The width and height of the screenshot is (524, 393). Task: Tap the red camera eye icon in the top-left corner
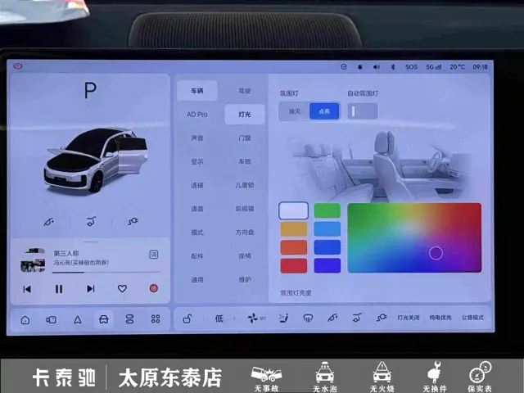[x=18, y=65]
